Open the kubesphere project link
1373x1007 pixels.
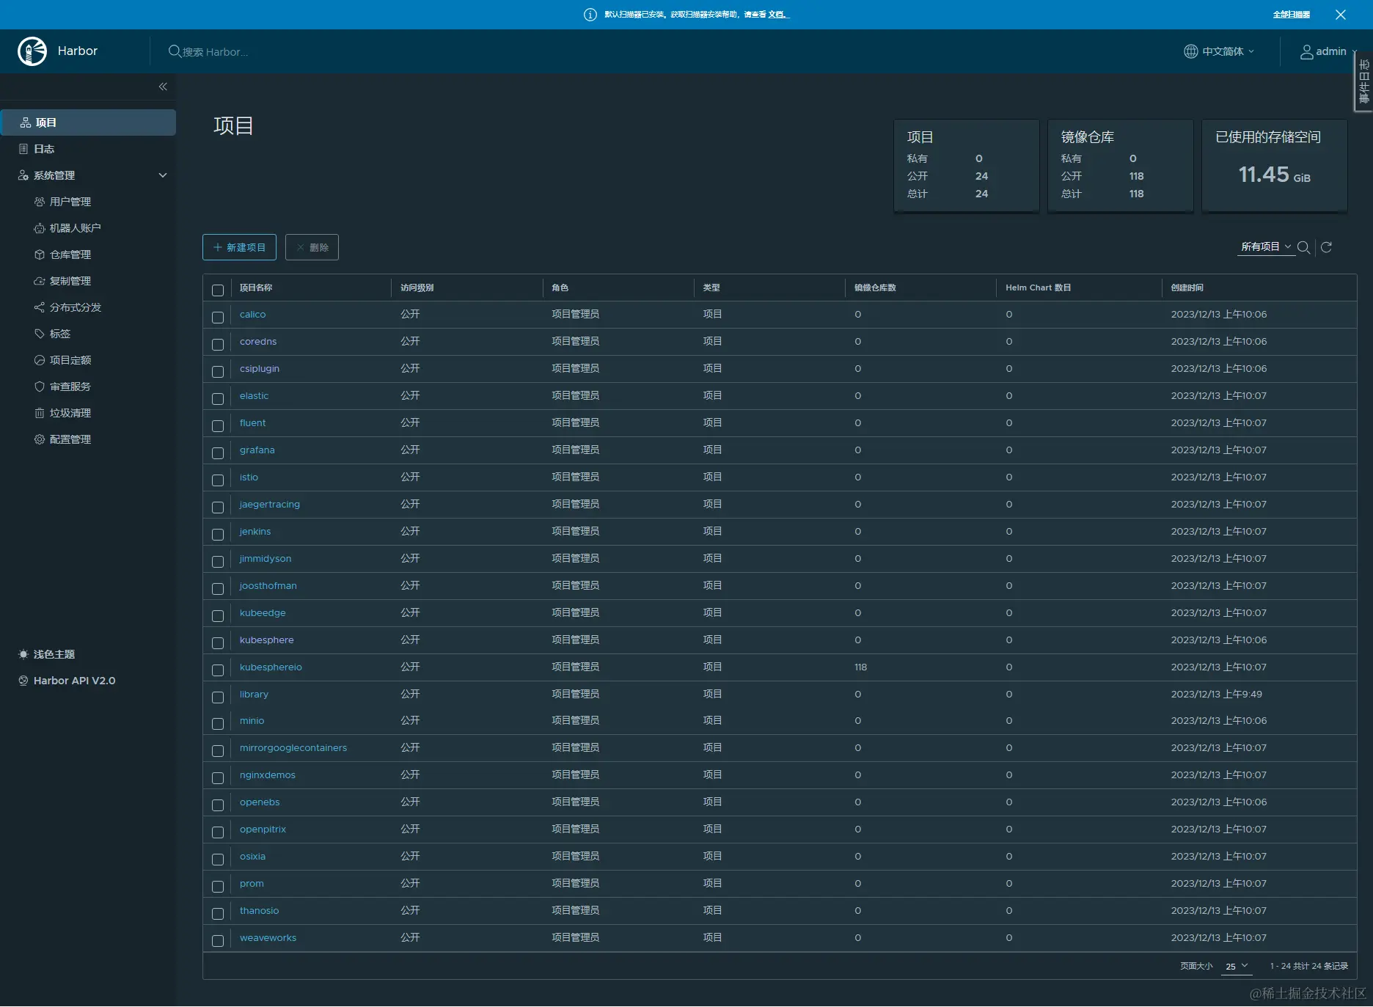[266, 640]
